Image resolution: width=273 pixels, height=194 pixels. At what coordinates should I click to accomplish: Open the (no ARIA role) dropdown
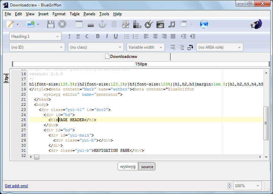220,47
